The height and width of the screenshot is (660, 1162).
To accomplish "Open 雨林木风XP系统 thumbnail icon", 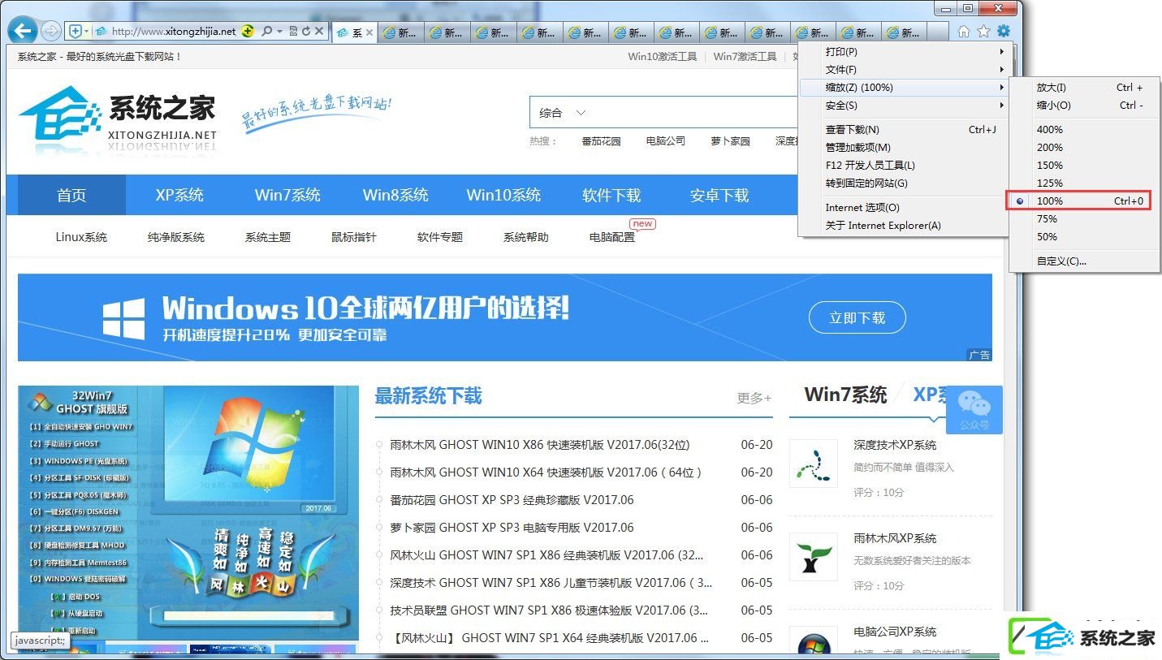I will click(x=813, y=556).
